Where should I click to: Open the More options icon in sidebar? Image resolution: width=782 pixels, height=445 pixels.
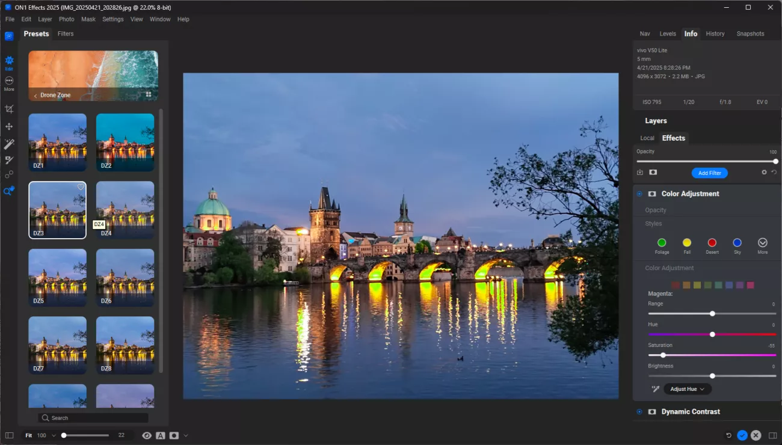click(9, 81)
